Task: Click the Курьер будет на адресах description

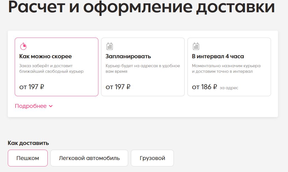Action: (x=143, y=69)
